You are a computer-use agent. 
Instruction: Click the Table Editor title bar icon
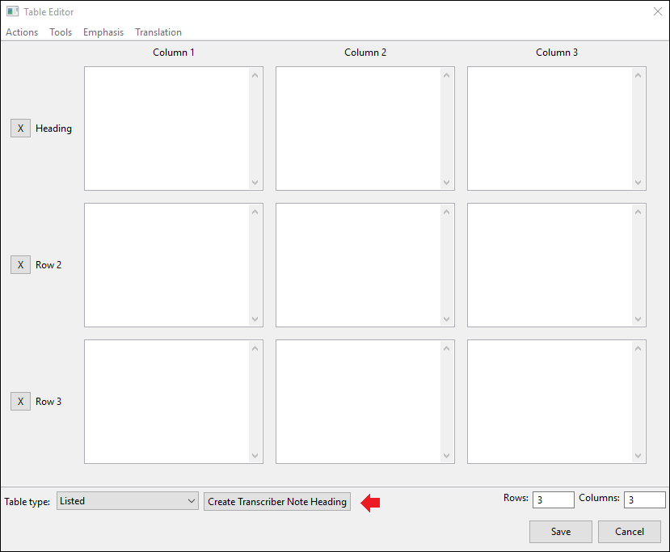12,11
